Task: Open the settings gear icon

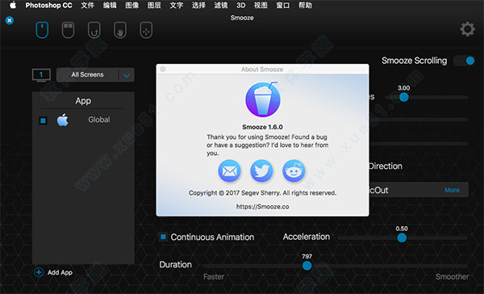Action: (x=467, y=29)
